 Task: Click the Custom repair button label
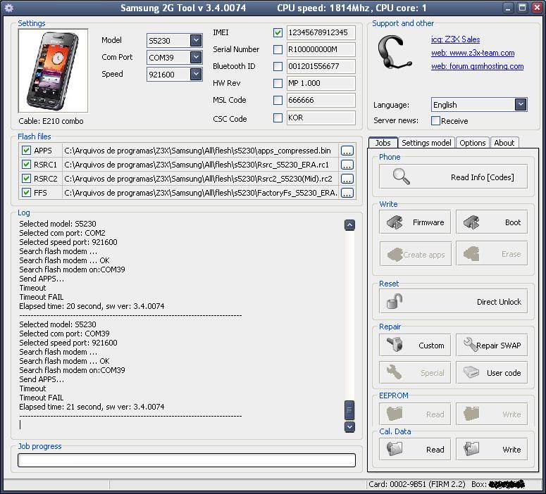[431, 346]
